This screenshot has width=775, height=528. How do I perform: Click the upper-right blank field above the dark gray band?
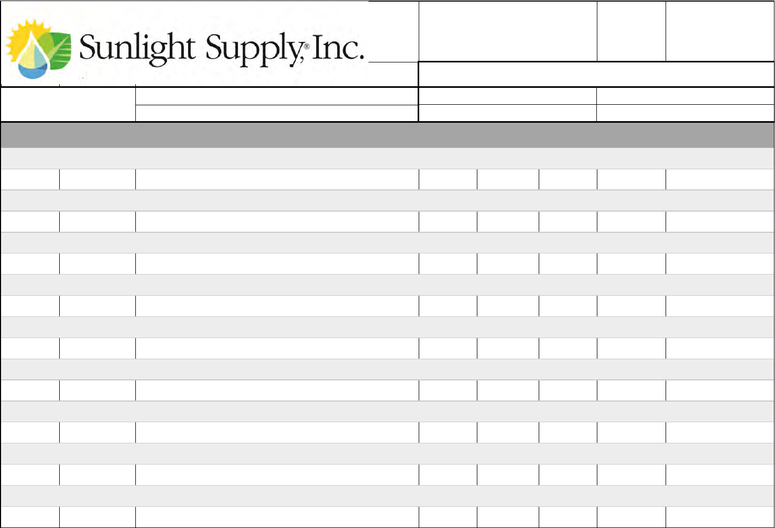coord(685,96)
